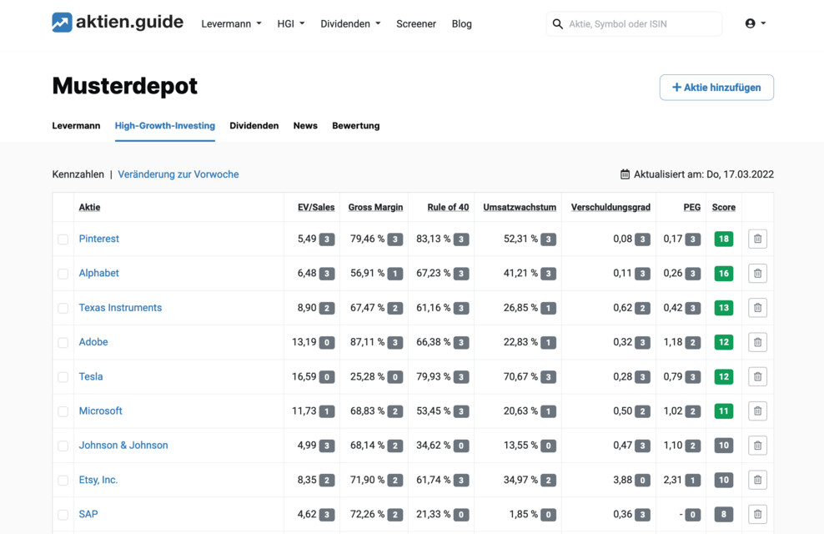Open the HGI dropdown menu
The image size is (824, 534).
click(x=291, y=24)
